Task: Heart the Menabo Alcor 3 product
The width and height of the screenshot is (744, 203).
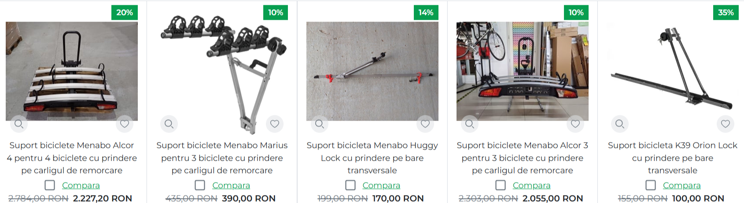Action: [575, 124]
